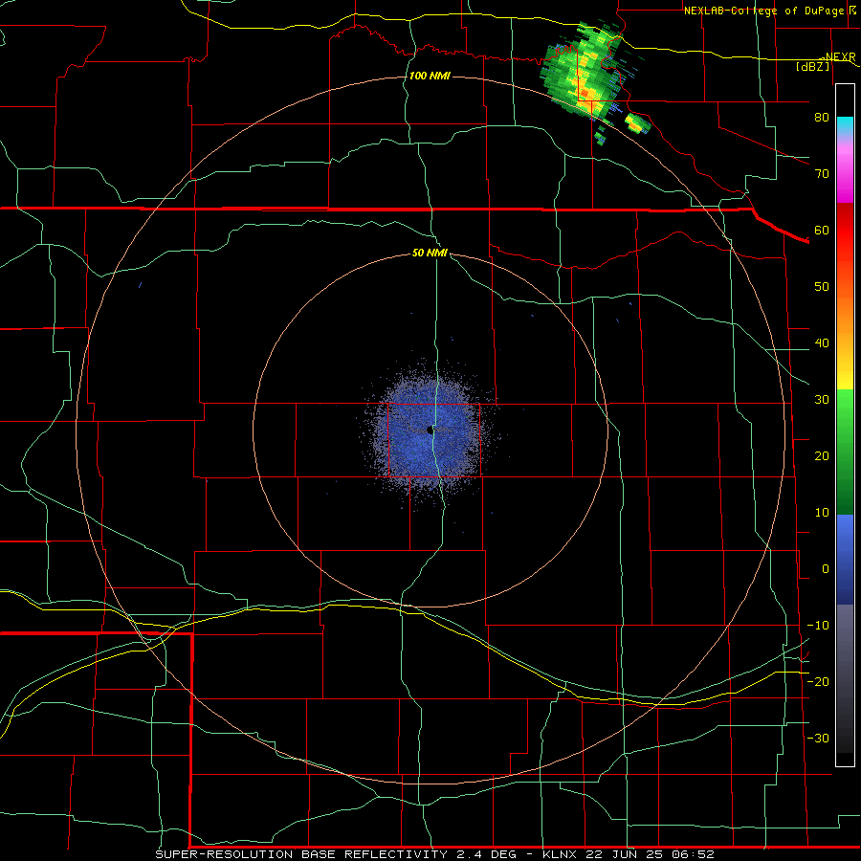Click the small isolated echo beside main storm
The image size is (861, 861).
(x=637, y=124)
